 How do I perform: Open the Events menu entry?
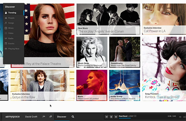click(14, 44)
